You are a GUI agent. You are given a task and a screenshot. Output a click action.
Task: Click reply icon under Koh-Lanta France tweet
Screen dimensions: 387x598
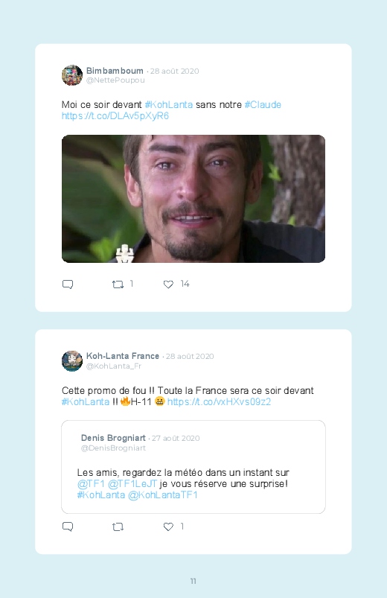[68, 527]
